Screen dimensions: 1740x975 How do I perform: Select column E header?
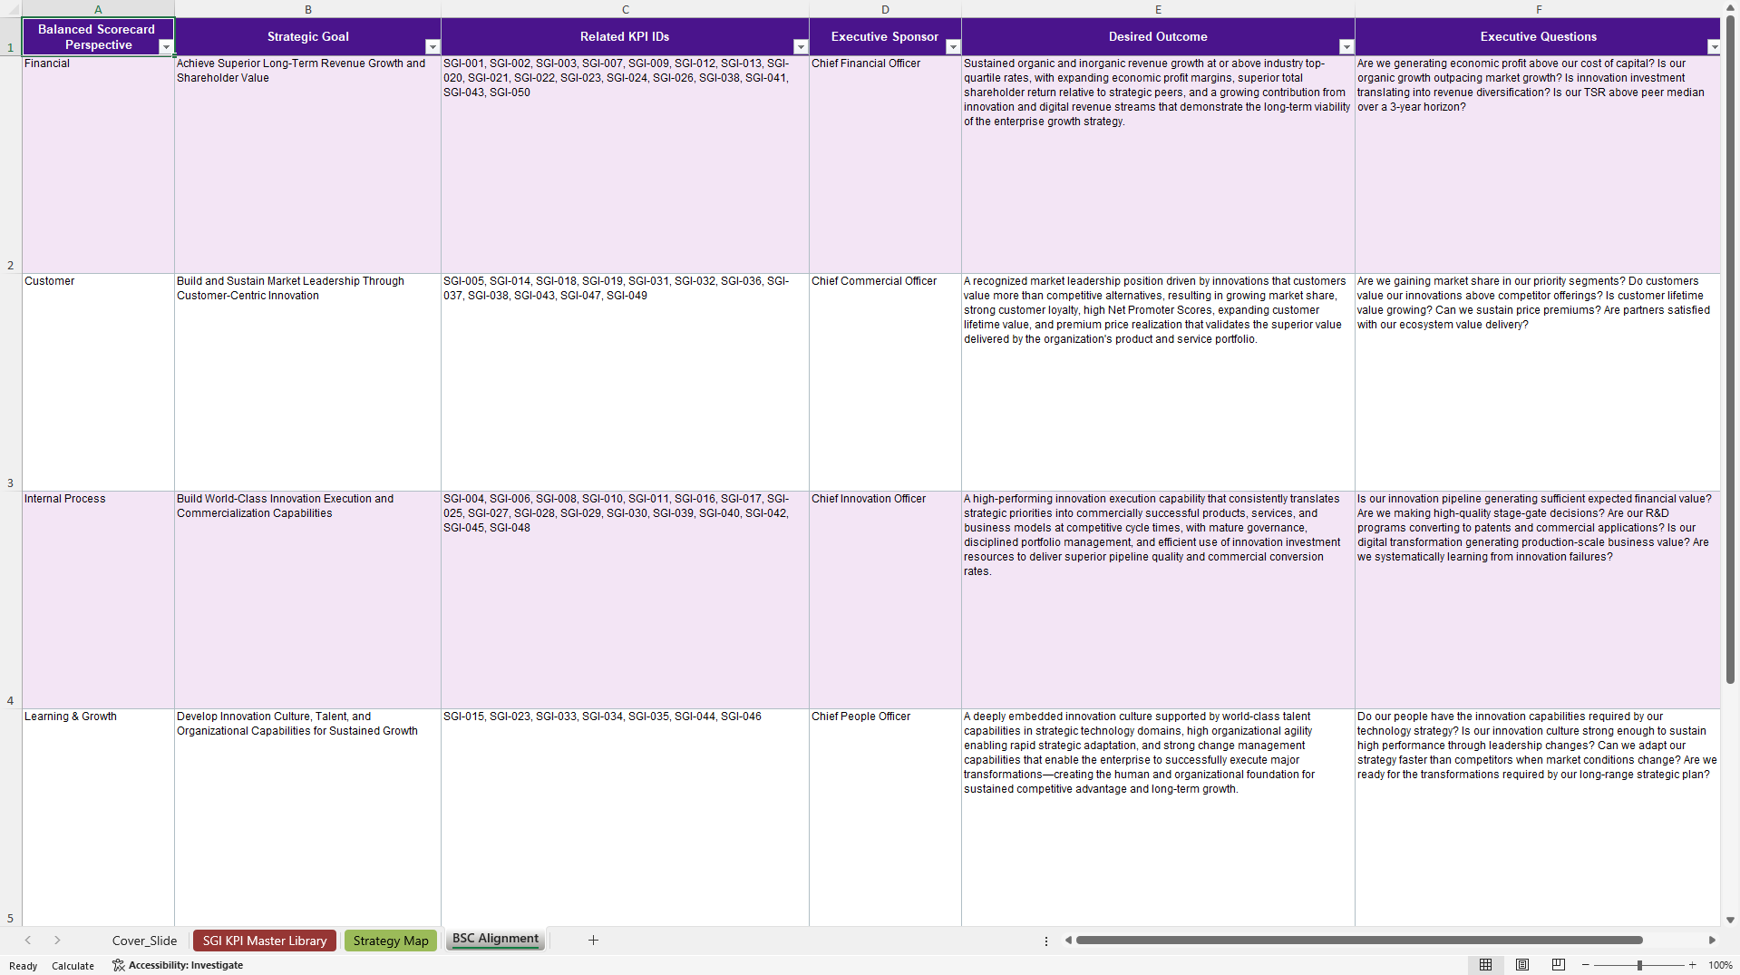pos(1158,9)
